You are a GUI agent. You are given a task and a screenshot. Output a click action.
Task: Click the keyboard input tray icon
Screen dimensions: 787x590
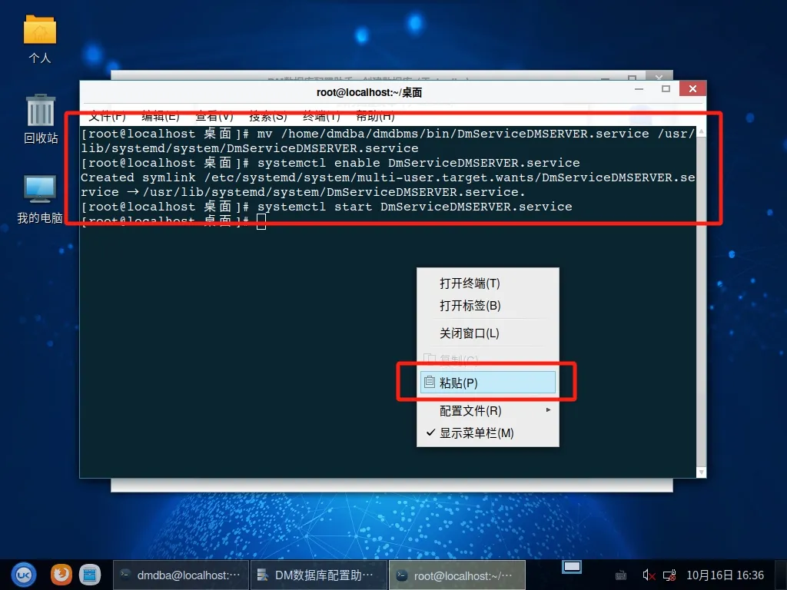click(x=621, y=575)
